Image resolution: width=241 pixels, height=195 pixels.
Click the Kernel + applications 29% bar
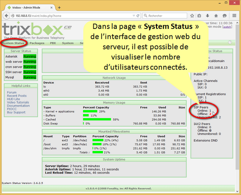pos(90,112)
